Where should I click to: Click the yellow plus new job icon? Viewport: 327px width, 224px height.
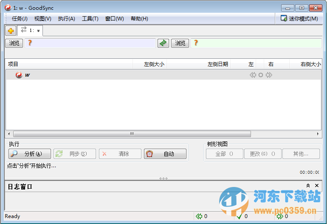(11, 31)
